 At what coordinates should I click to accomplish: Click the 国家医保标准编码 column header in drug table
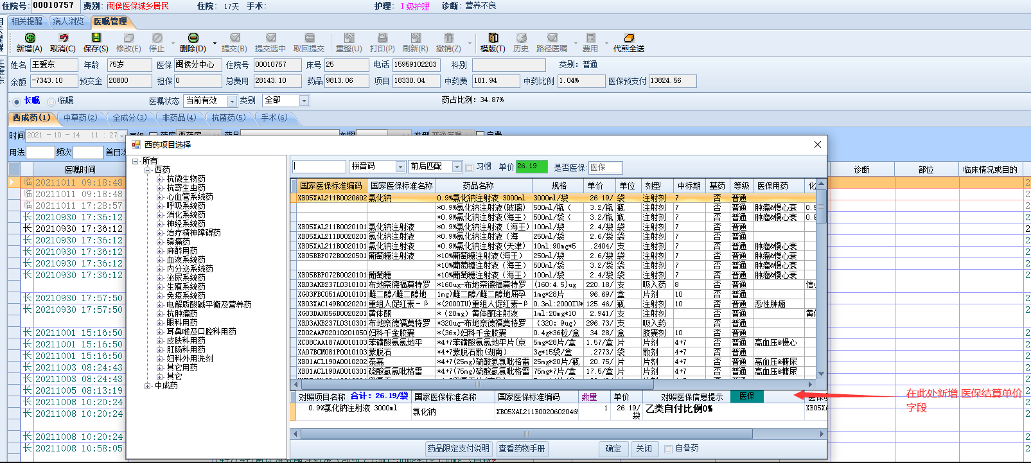point(331,186)
